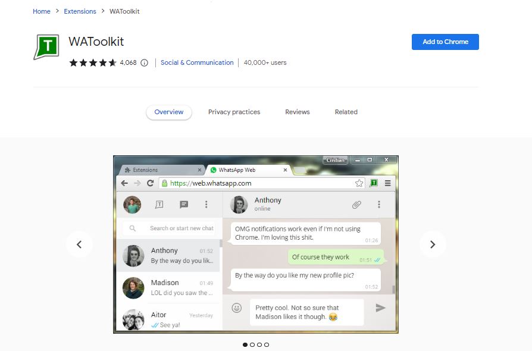Viewport: 532px width, 351px height.
Task: Select the fourth carousel dot indicator
Action: [267, 344]
